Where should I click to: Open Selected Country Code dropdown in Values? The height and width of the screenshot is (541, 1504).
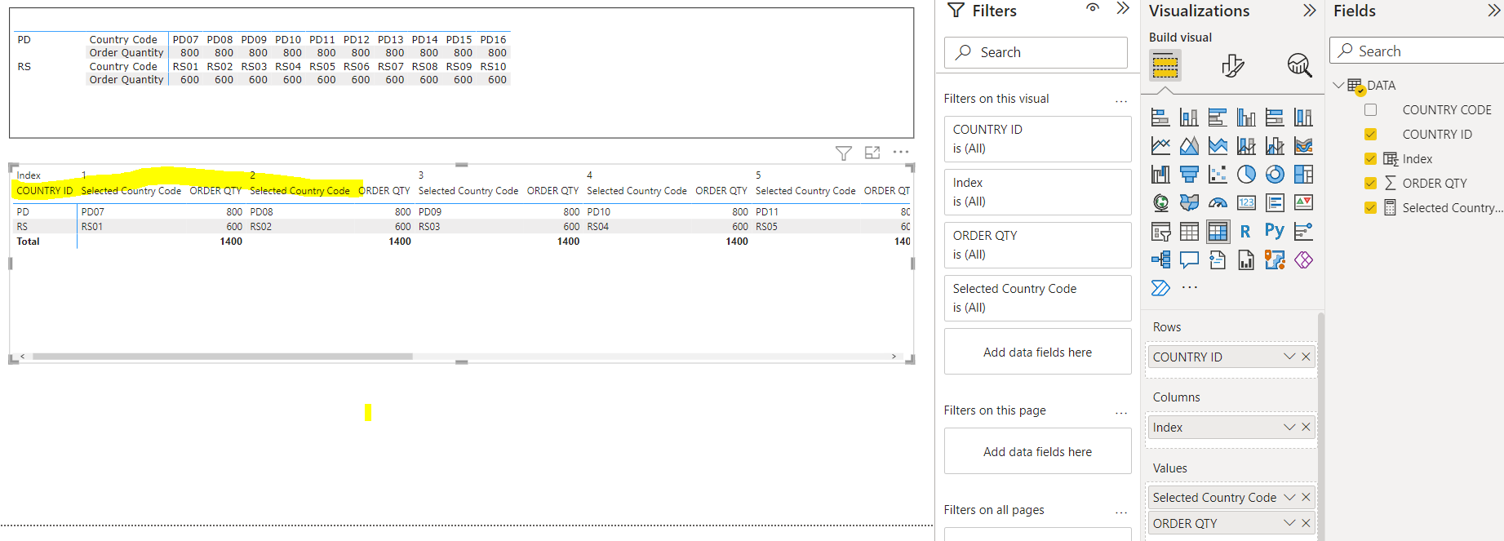pos(1289,497)
